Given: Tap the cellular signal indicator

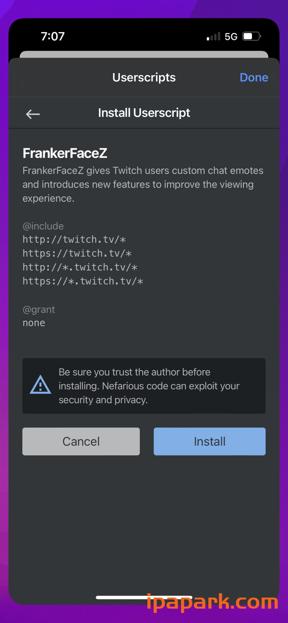Looking at the screenshot, I should [x=213, y=36].
